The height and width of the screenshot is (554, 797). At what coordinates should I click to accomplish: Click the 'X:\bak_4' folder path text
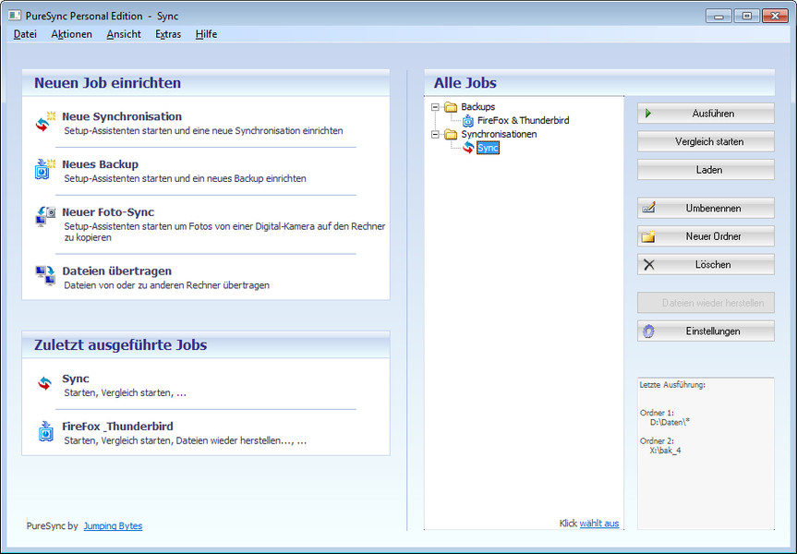click(x=665, y=451)
